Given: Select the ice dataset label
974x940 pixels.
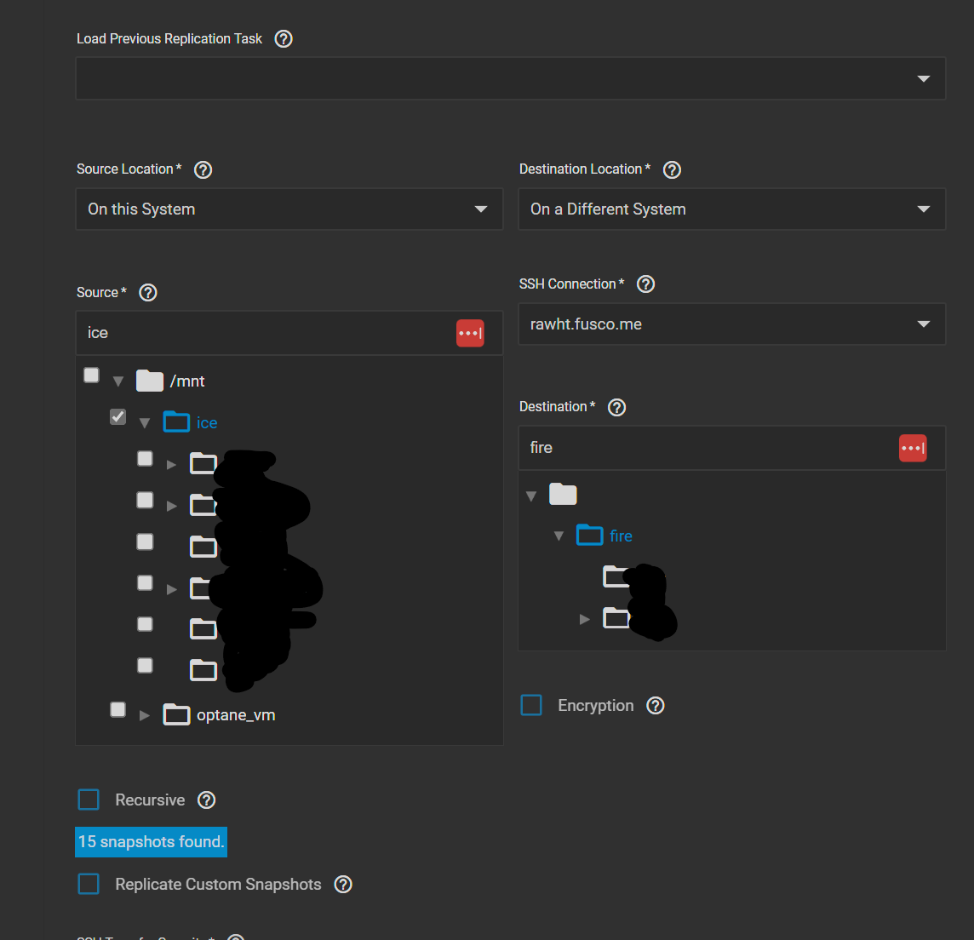Looking at the screenshot, I should (x=207, y=423).
